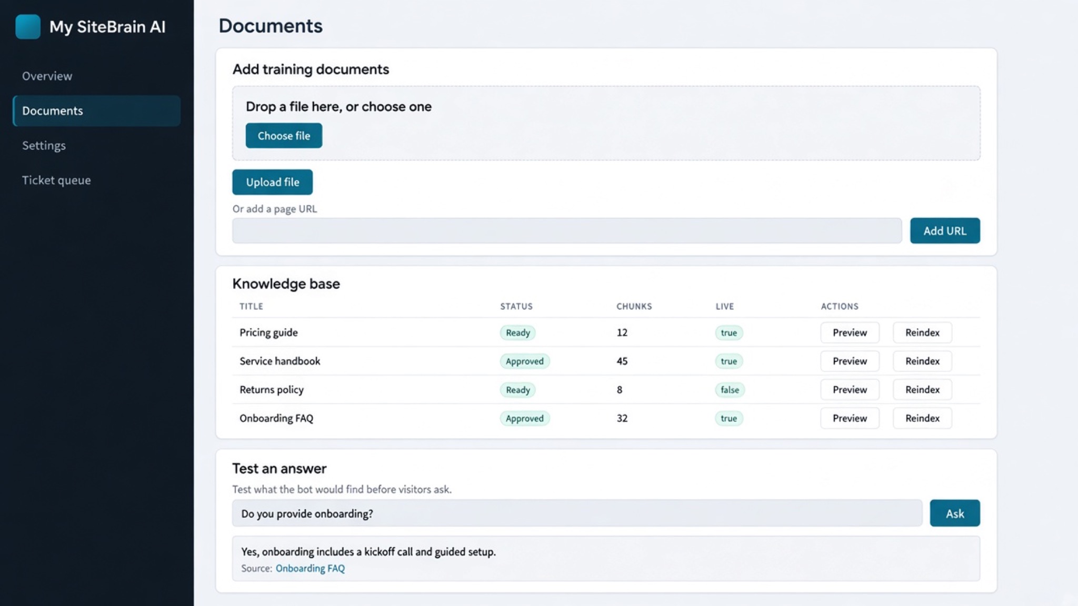Click the 'Or add a page URL' label
The image size is (1078, 606).
tap(275, 209)
